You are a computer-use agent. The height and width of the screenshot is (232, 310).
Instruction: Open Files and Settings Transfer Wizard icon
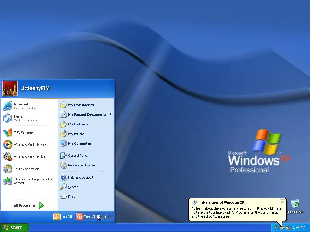[x=8, y=181]
